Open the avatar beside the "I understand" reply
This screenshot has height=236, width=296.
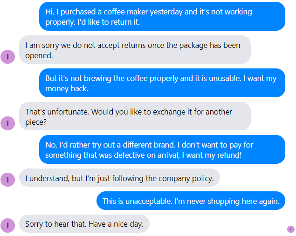8,179
